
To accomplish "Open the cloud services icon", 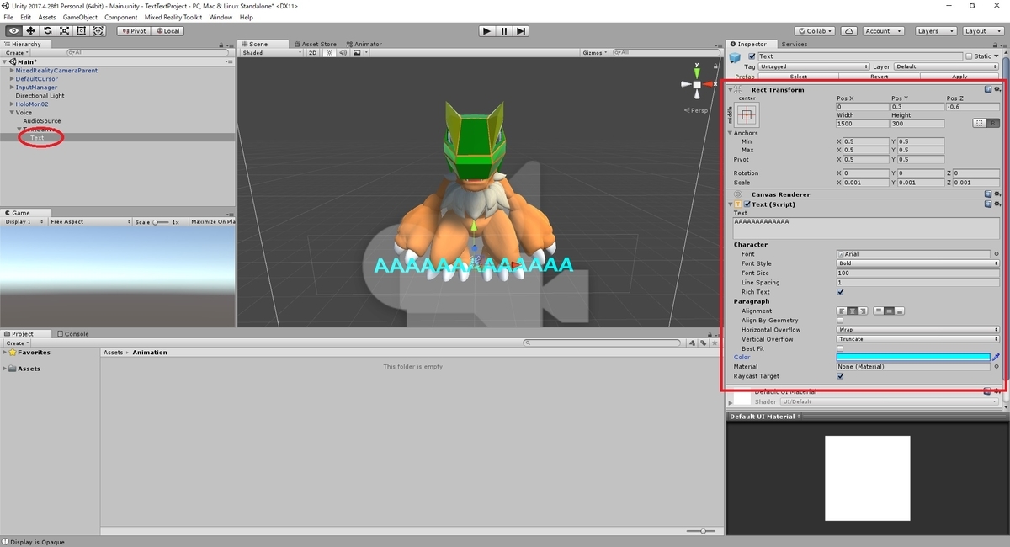I will pos(849,30).
